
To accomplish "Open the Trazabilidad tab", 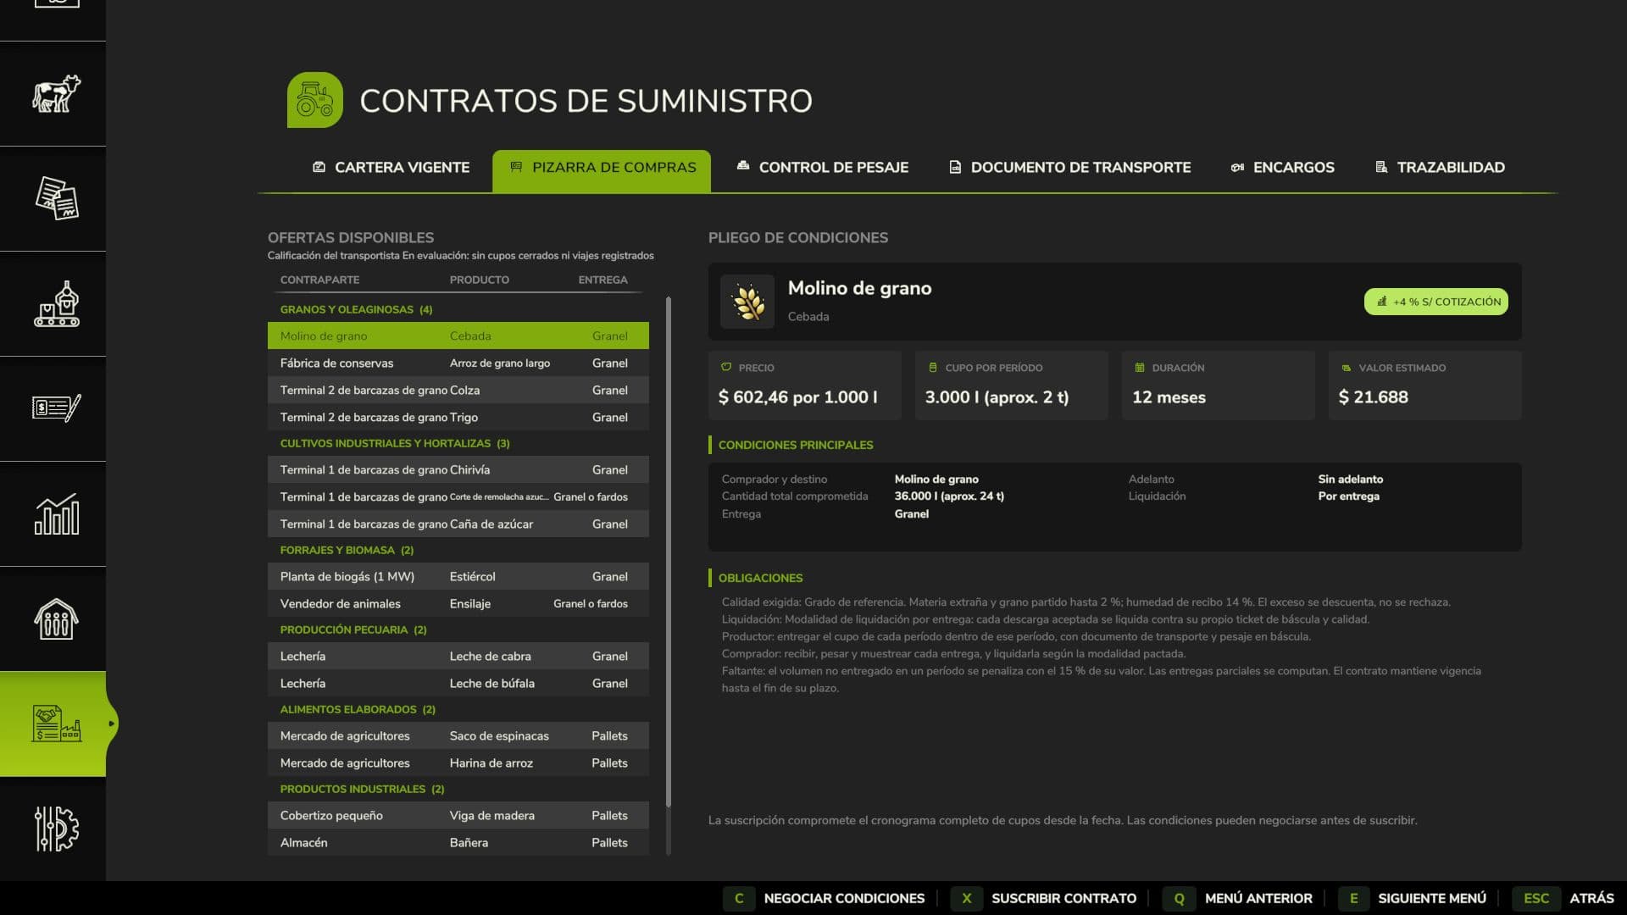I will (x=1440, y=168).
